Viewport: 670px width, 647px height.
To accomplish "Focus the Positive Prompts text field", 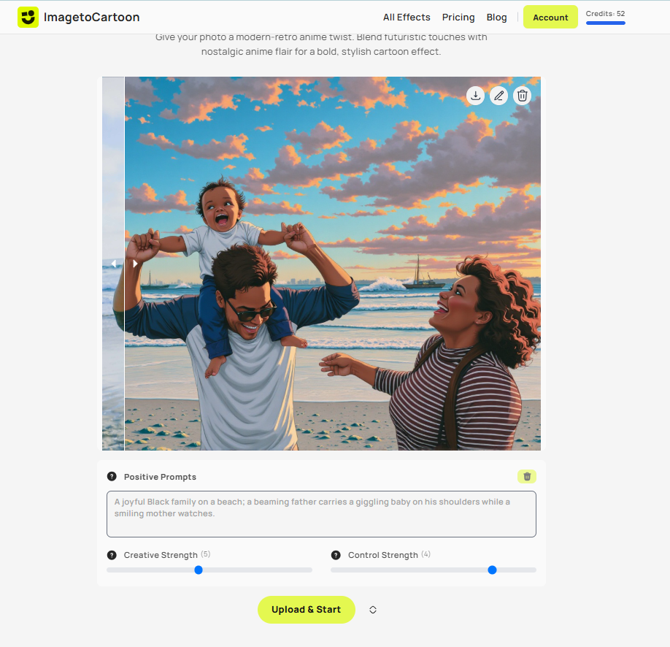I will (321, 514).
